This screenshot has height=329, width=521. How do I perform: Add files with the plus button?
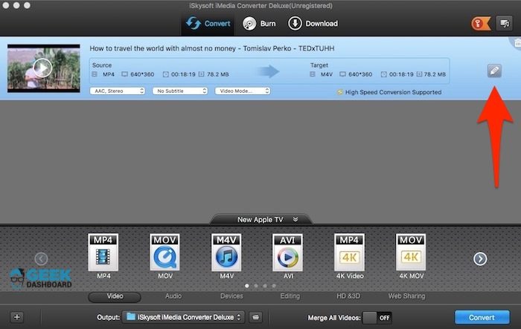point(17,317)
